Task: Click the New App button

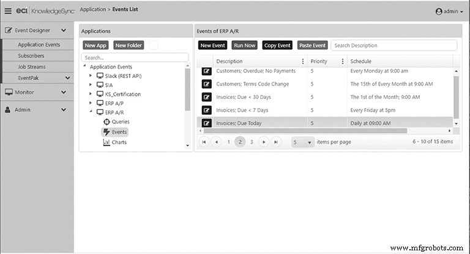Action: [95, 45]
